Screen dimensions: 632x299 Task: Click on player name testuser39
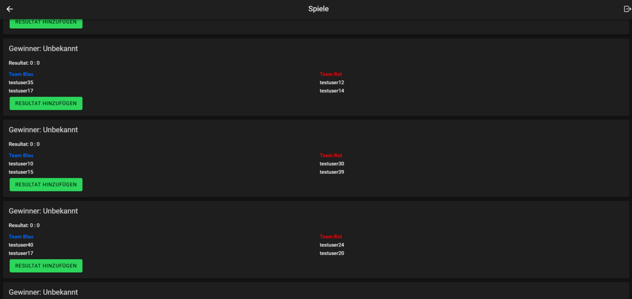(332, 172)
